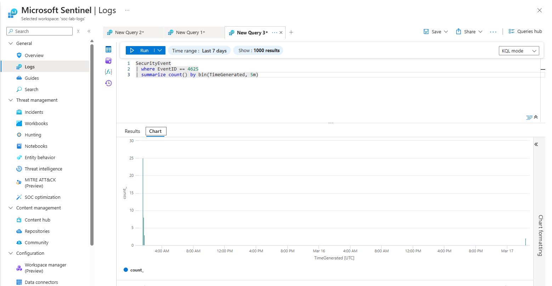Image resolution: width=552 pixels, height=286 pixels.
Task: Click the left navigation scrollbar
Action: [x=92, y=145]
